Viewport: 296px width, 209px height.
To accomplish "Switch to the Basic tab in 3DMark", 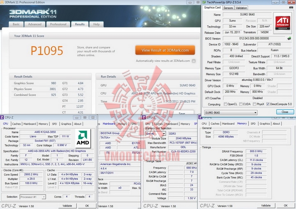I will [x=16, y=24].
